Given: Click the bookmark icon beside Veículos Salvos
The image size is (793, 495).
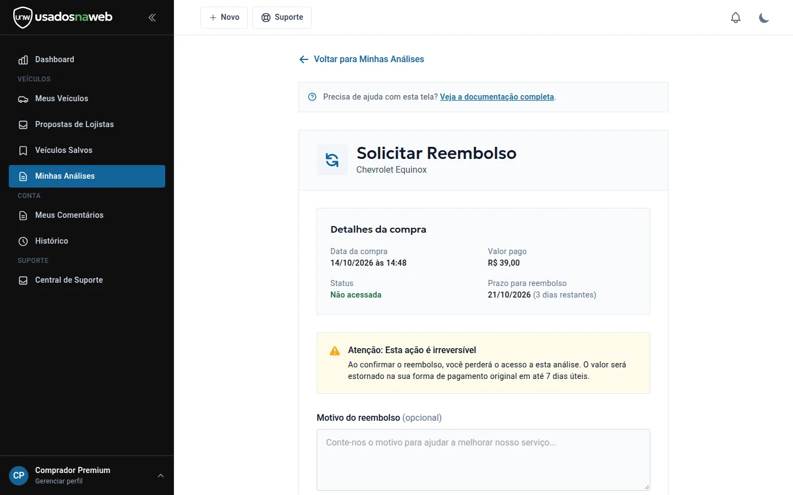Looking at the screenshot, I should (x=23, y=151).
